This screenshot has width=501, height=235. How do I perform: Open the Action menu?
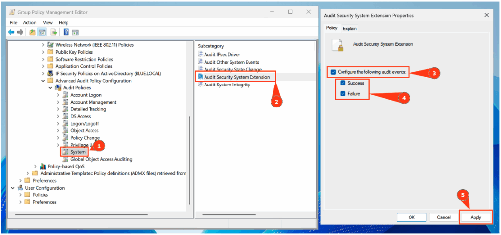coord(29,22)
